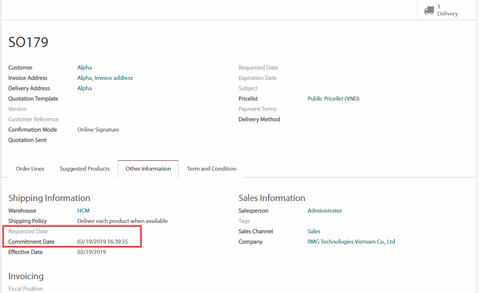Open the Alpha customer link

(x=84, y=68)
